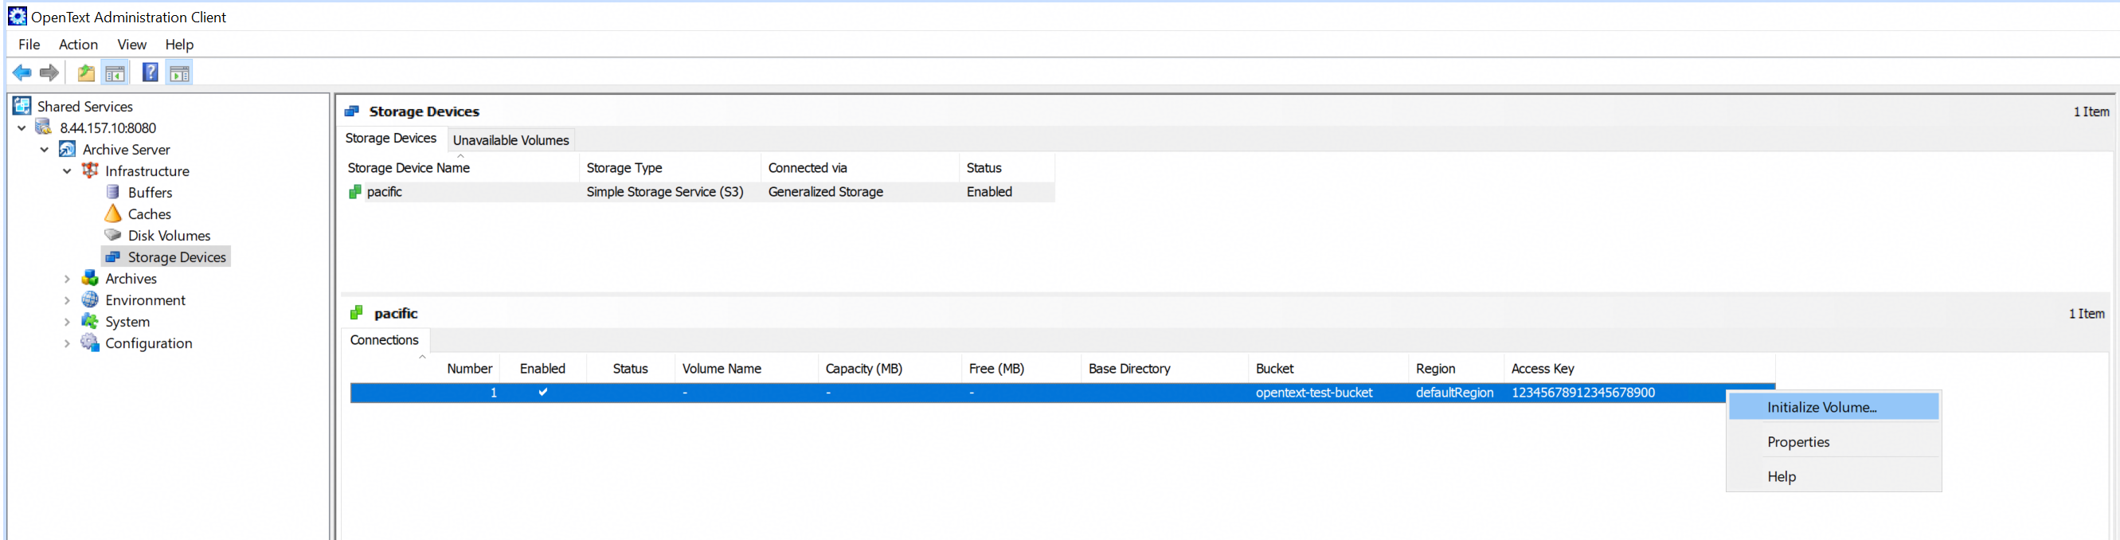This screenshot has width=2120, height=540.
Task: Click the 'opentext-test-bucket' cell
Action: pyautogui.click(x=1313, y=393)
